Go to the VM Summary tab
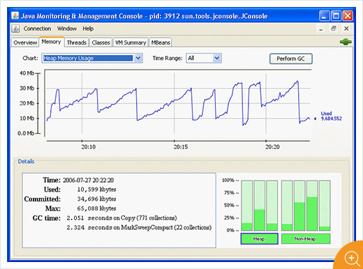The width and height of the screenshot is (363, 269). click(x=131, y=43)
